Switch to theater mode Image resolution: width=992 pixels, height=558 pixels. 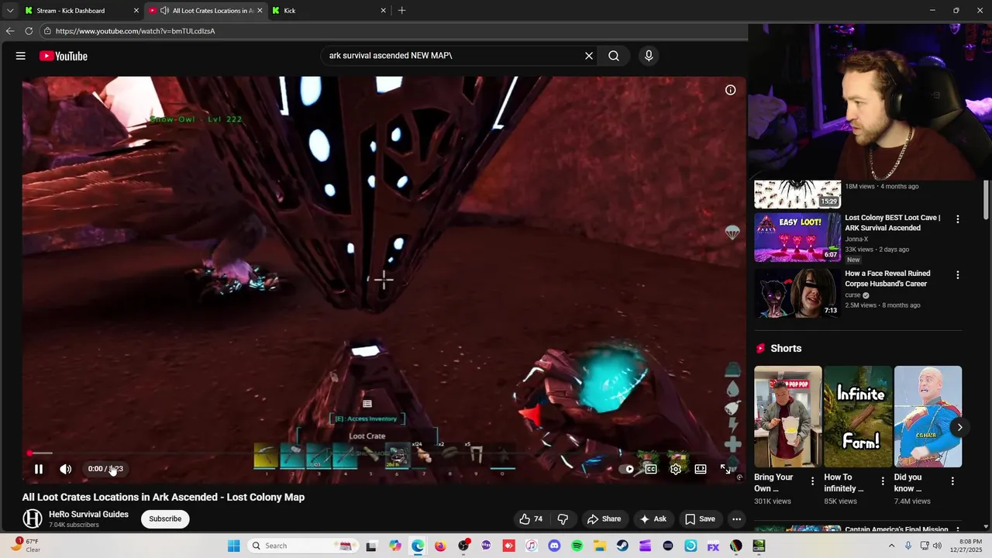pyautogui.click(x=701, y=469)
